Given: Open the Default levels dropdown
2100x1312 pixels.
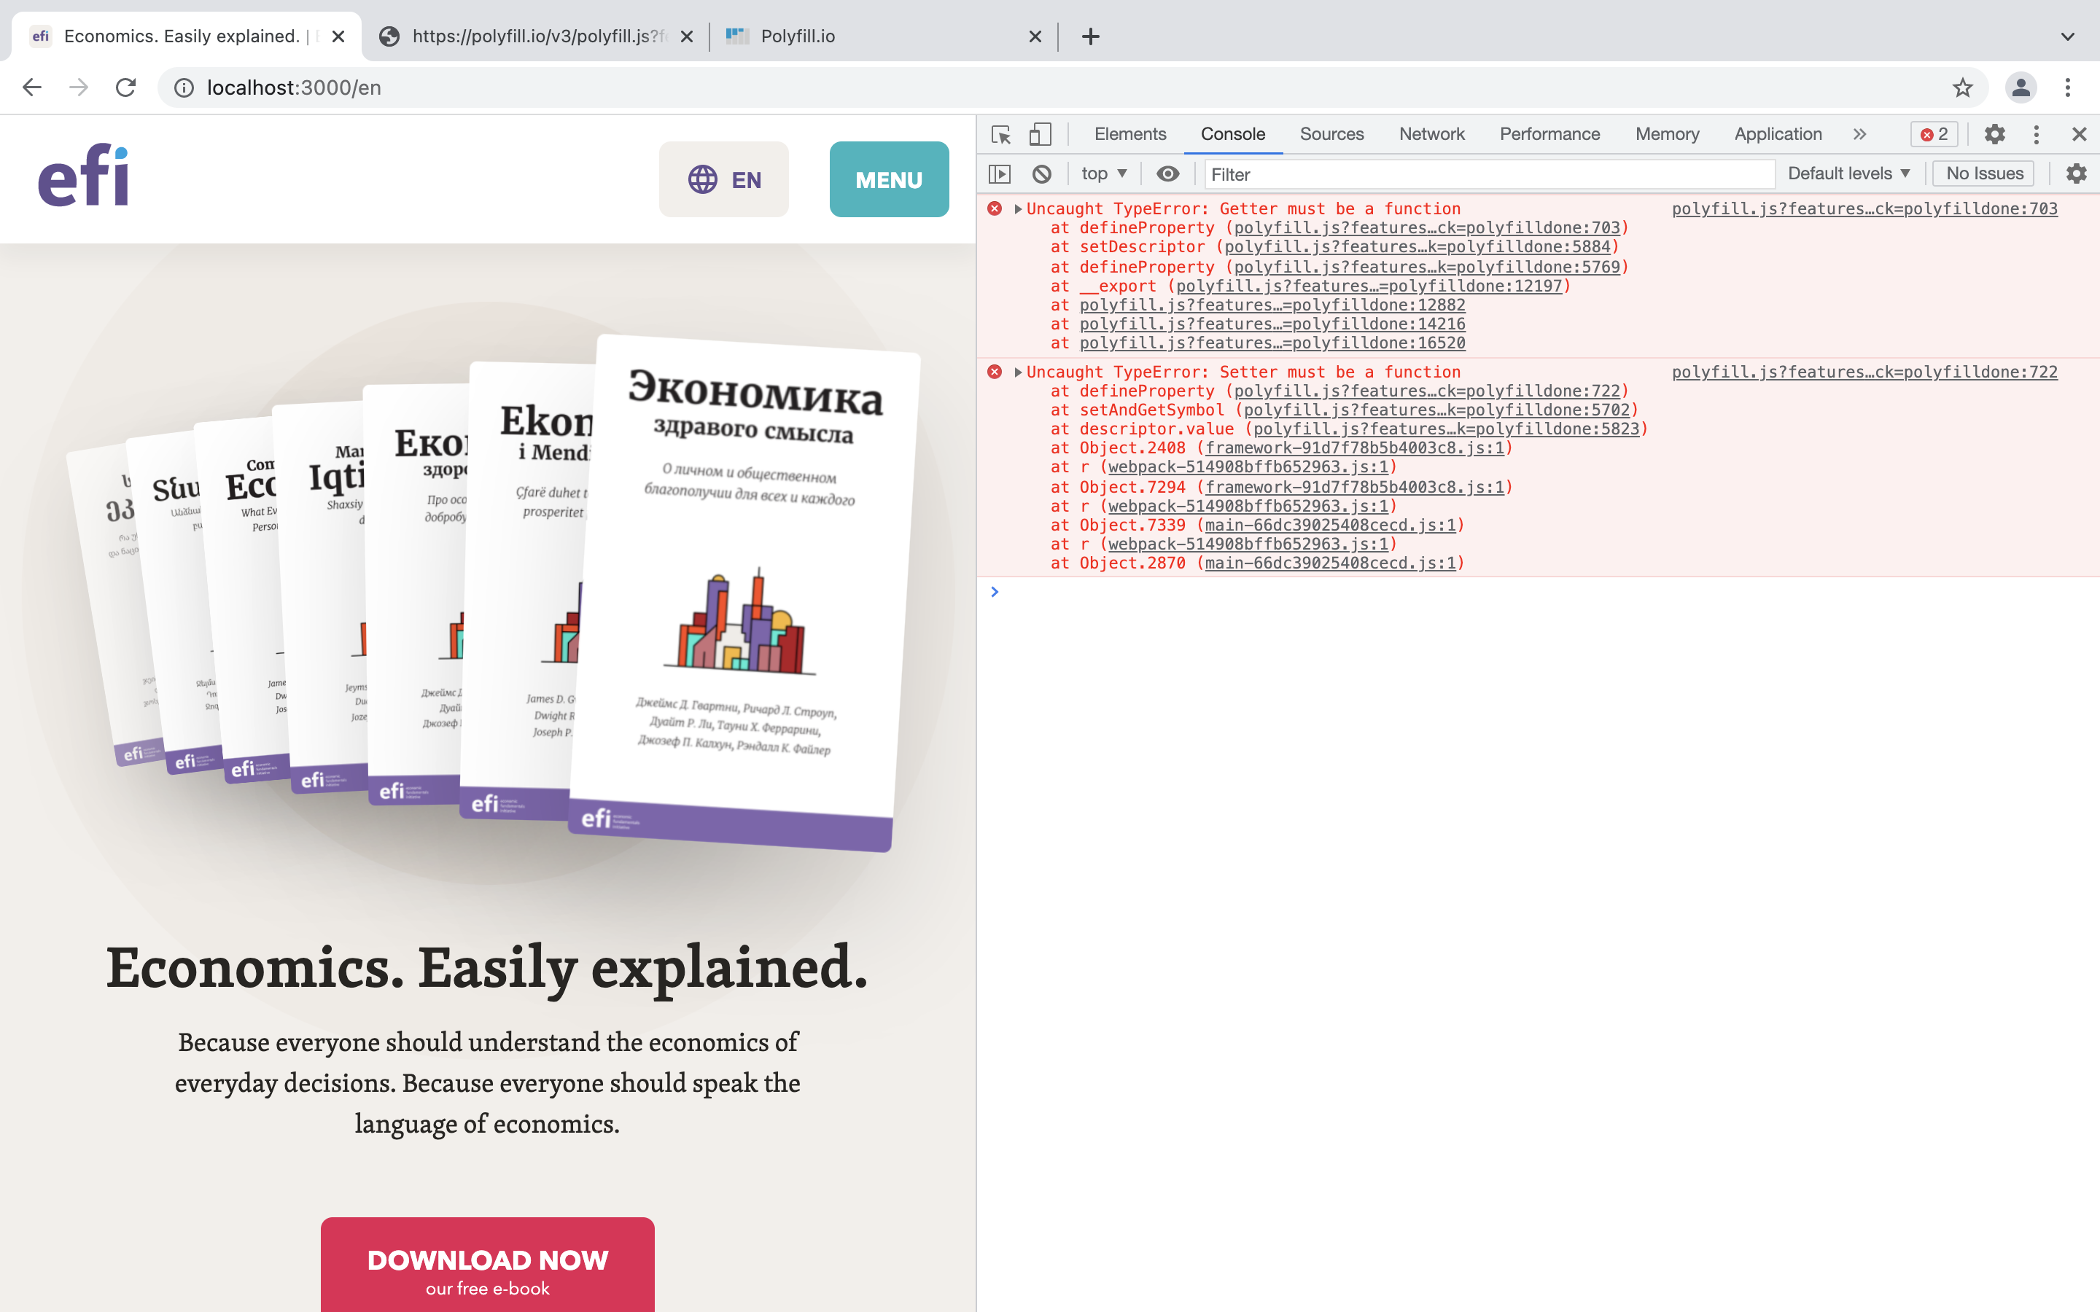Looking at the screenshot, I should pos(1848,173).
